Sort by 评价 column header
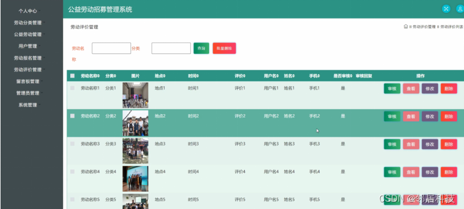Viewport: 464px width, 209px height. click(x=240, y=76)
